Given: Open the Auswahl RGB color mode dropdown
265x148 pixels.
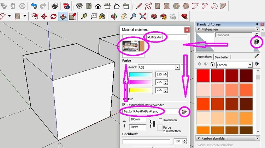Looking at the screenshot, I should click(177, 67).
